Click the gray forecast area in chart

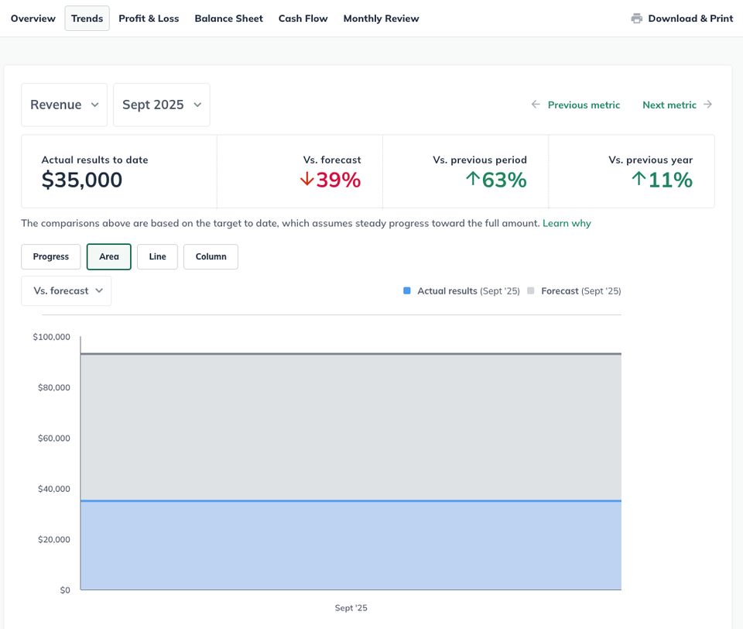[x=351, y=427]
